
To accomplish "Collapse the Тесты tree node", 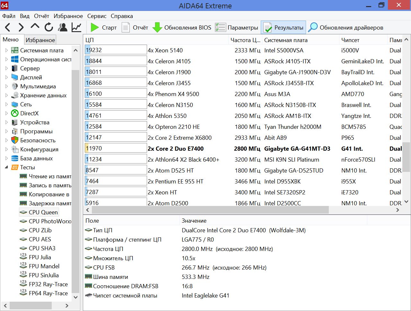I will click(x=6, y=167).
